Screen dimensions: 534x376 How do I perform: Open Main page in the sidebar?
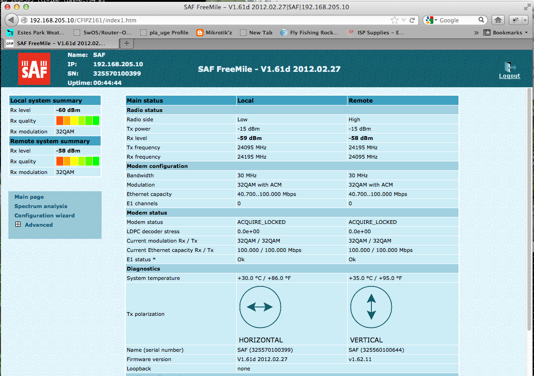coord(29,197)
